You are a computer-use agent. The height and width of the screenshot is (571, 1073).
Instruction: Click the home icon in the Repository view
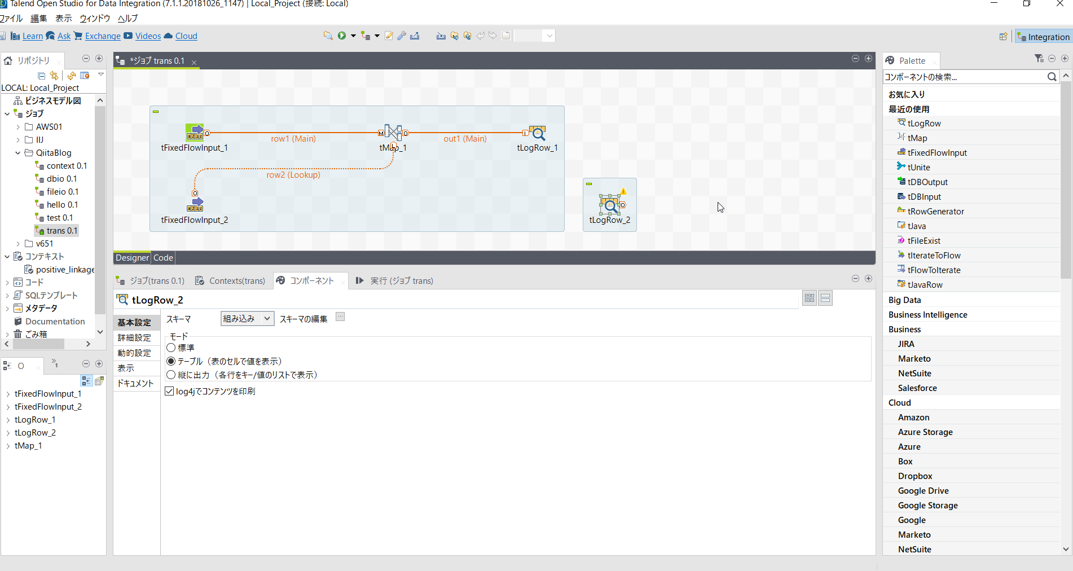pos(8,60)
